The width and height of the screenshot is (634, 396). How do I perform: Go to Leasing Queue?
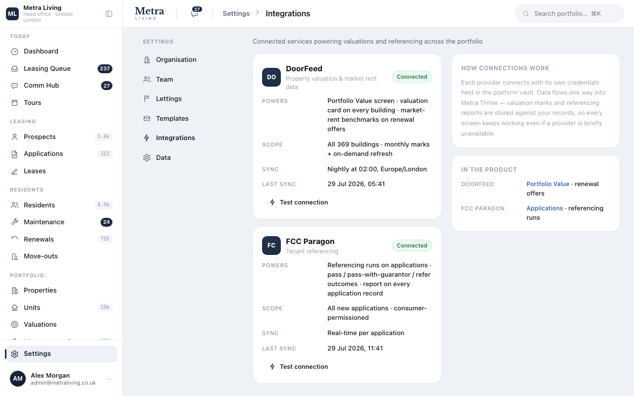61,69
